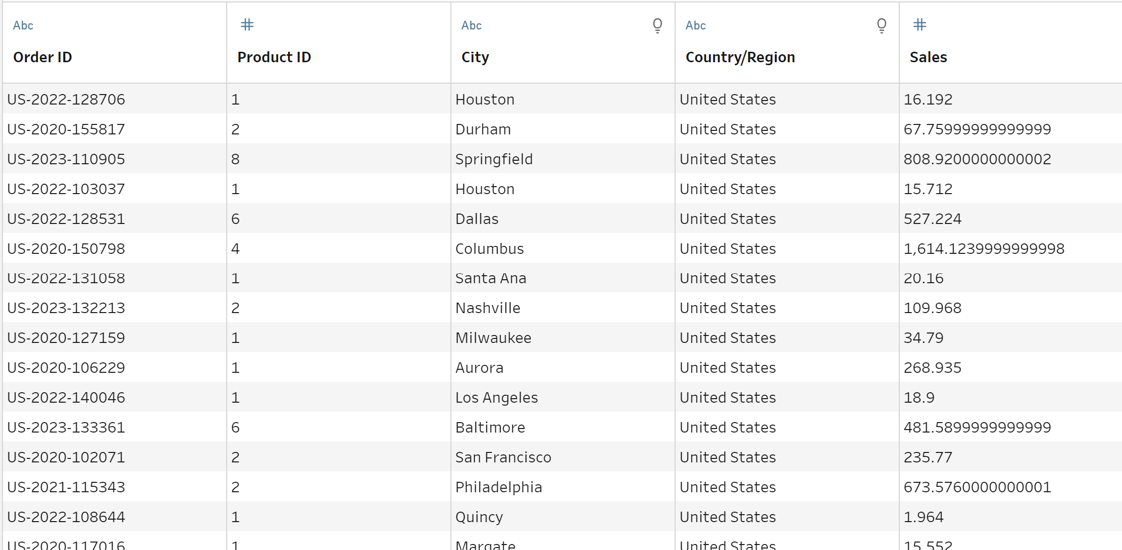This screenshot has height=550, width=1122.
Task: Click the lightbulb recommendation icon for City
Action: (657, 25)
